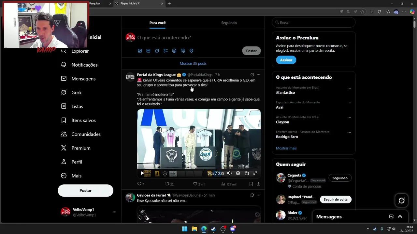Open video picture-in-picture mode
Screen dimensions: 417x234
247,173
